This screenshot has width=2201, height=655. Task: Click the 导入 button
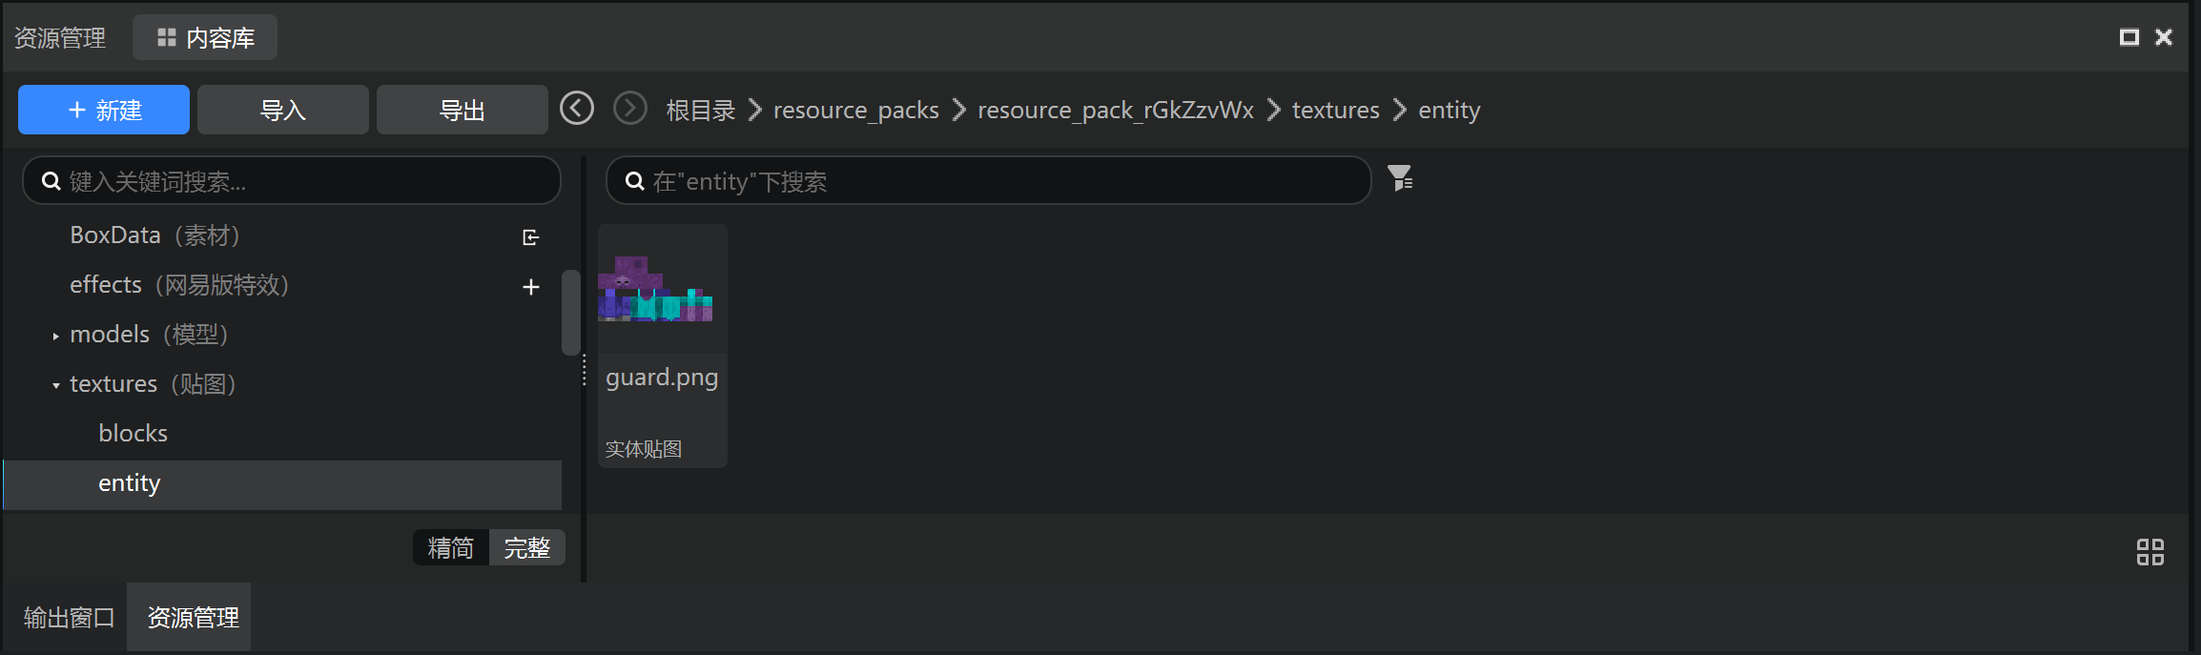(x=283, y=110)
